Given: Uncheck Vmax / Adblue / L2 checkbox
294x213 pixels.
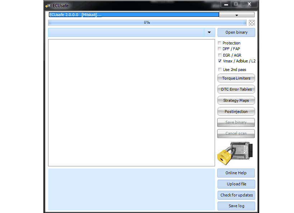Looking at the screenshot, I should point(220,61).
